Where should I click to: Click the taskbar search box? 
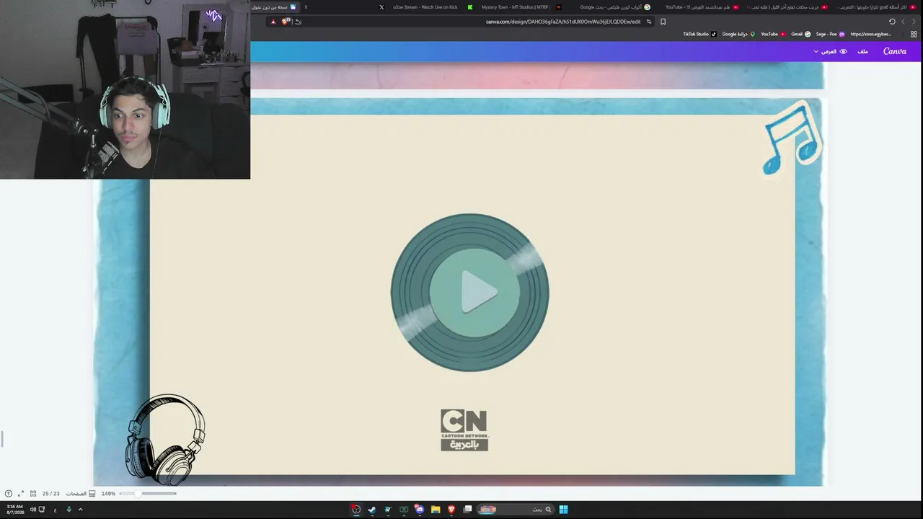516,510
